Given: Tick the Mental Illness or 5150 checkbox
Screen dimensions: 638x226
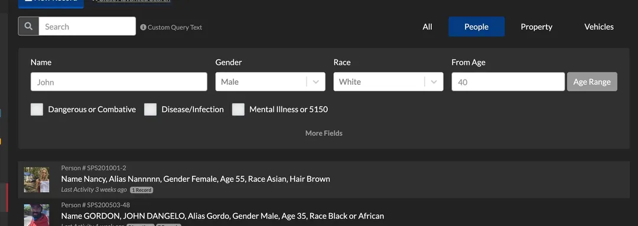Looking at the screenshot, I should tap(239, 109).
